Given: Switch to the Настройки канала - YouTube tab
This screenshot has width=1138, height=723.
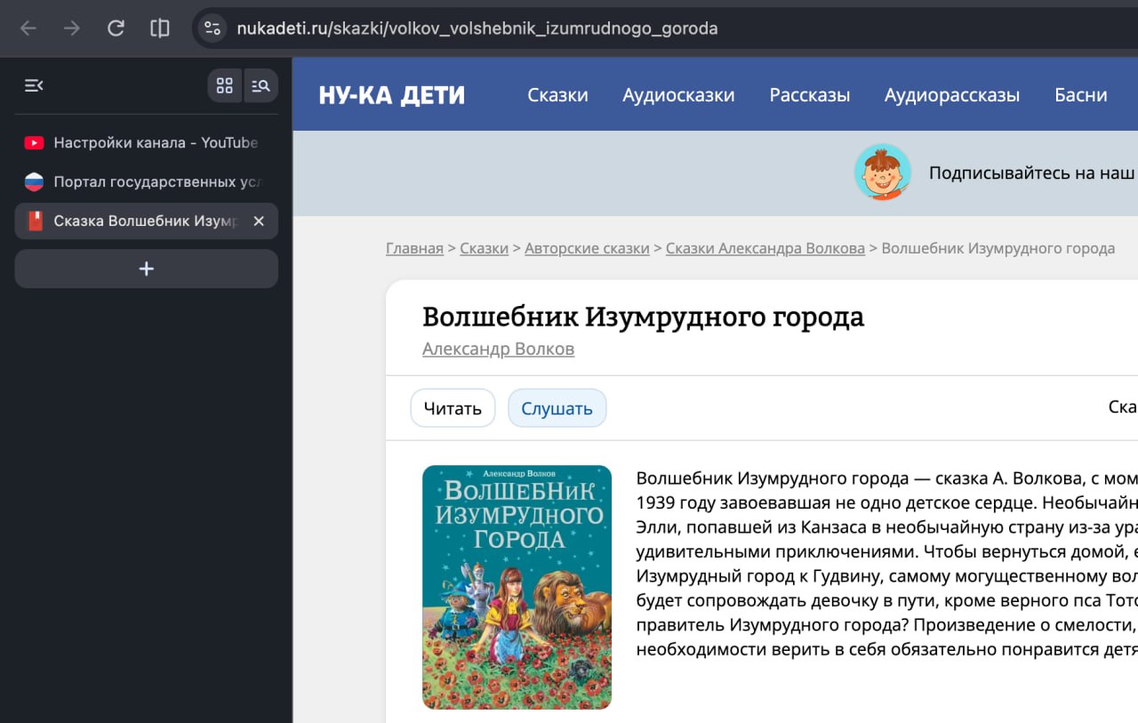Looking at the screenshot, I should click(x=147, y=142).
